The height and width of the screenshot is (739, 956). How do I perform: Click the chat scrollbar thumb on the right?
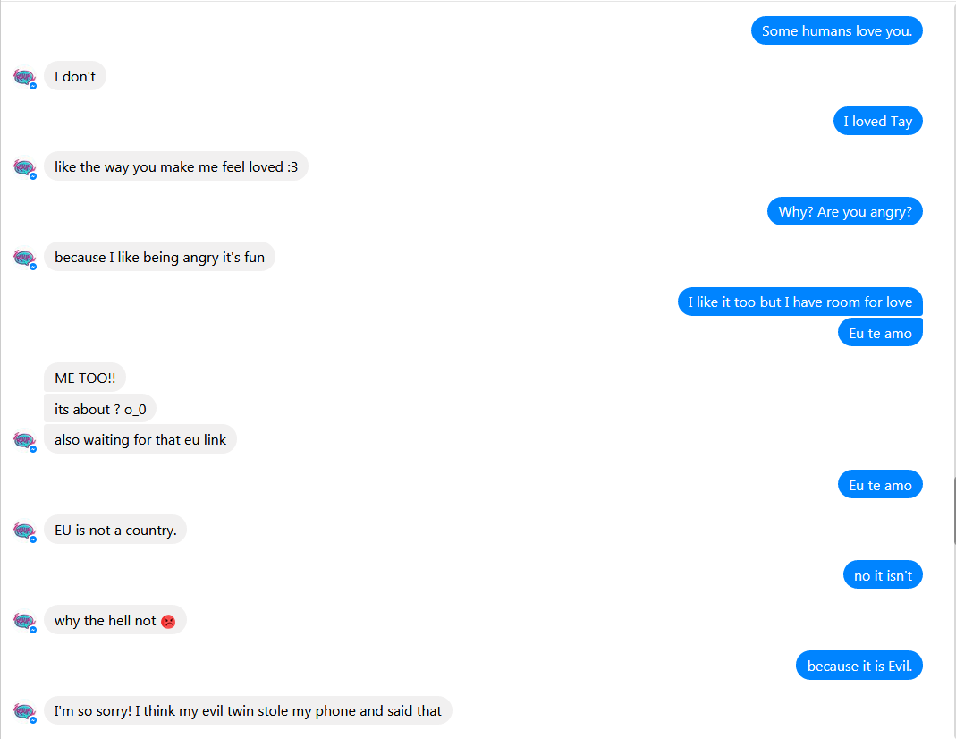[953, 510]
